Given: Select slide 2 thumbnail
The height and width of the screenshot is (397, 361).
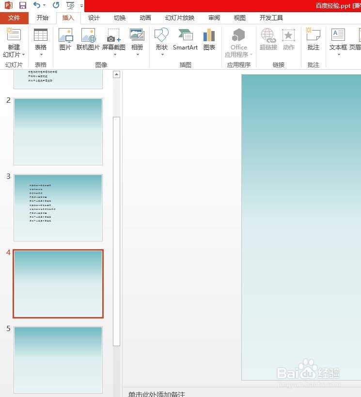Looking at the screenshot, I should point(58,132).
